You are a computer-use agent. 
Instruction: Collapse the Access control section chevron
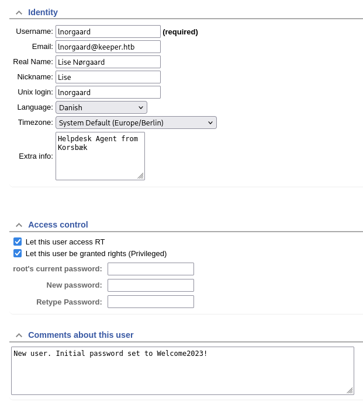coord(19,225)
